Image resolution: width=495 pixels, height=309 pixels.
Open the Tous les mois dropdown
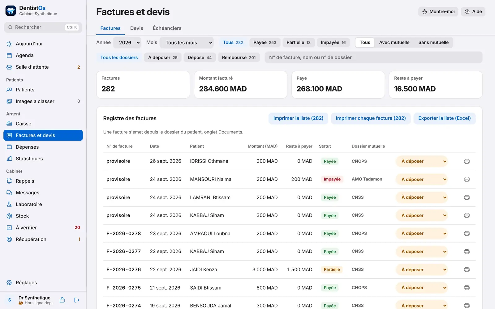tap(187, 43)
